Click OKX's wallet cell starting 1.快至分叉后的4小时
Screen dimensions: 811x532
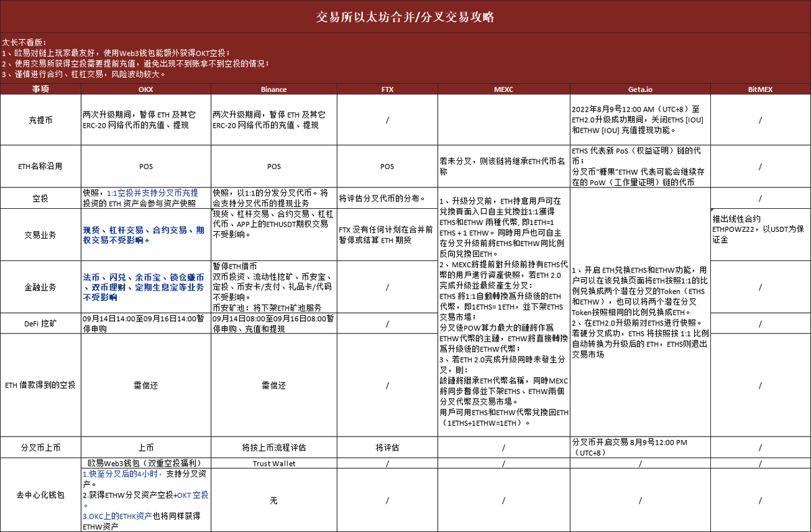[145, 501]
